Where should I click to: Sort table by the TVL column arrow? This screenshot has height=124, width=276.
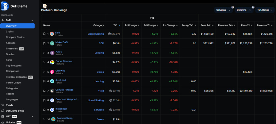click(120, 25)
